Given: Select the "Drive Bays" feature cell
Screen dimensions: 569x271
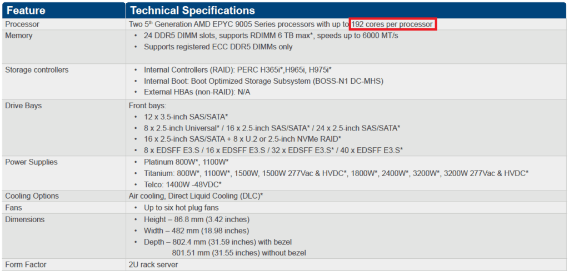Looking at the screenshot, I should 64,128.
